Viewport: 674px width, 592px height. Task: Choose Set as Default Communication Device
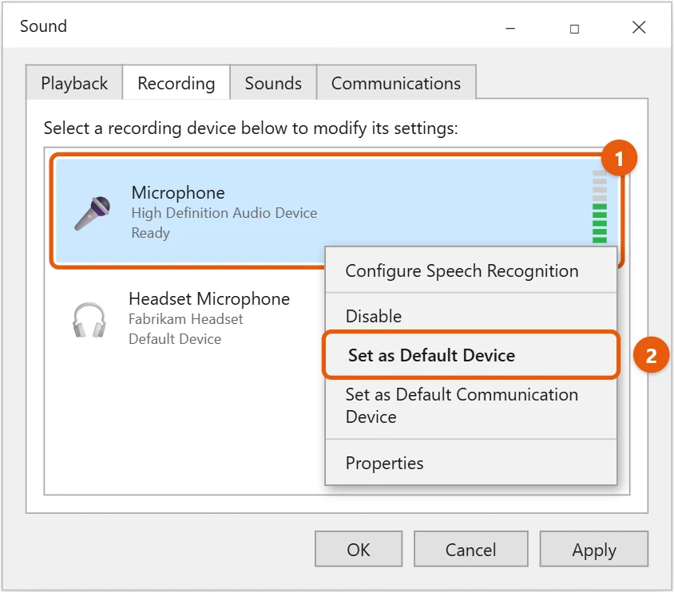tap(470, 405)
